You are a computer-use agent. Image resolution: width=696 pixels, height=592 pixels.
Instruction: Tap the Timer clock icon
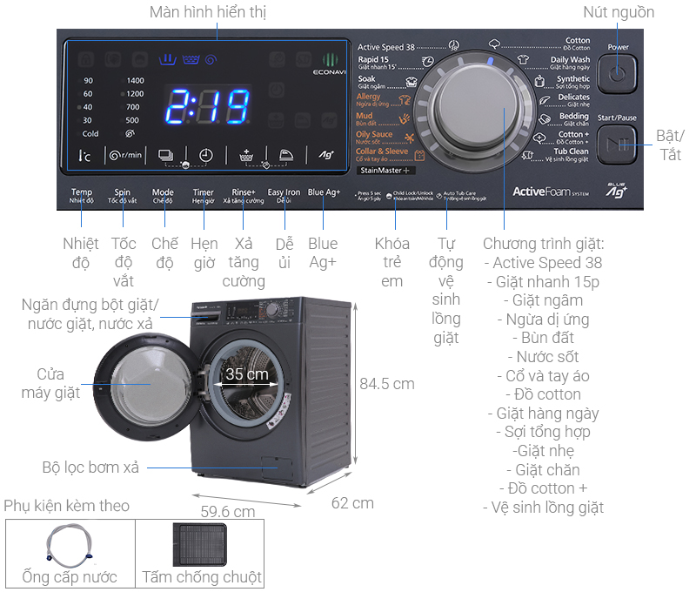205,155
